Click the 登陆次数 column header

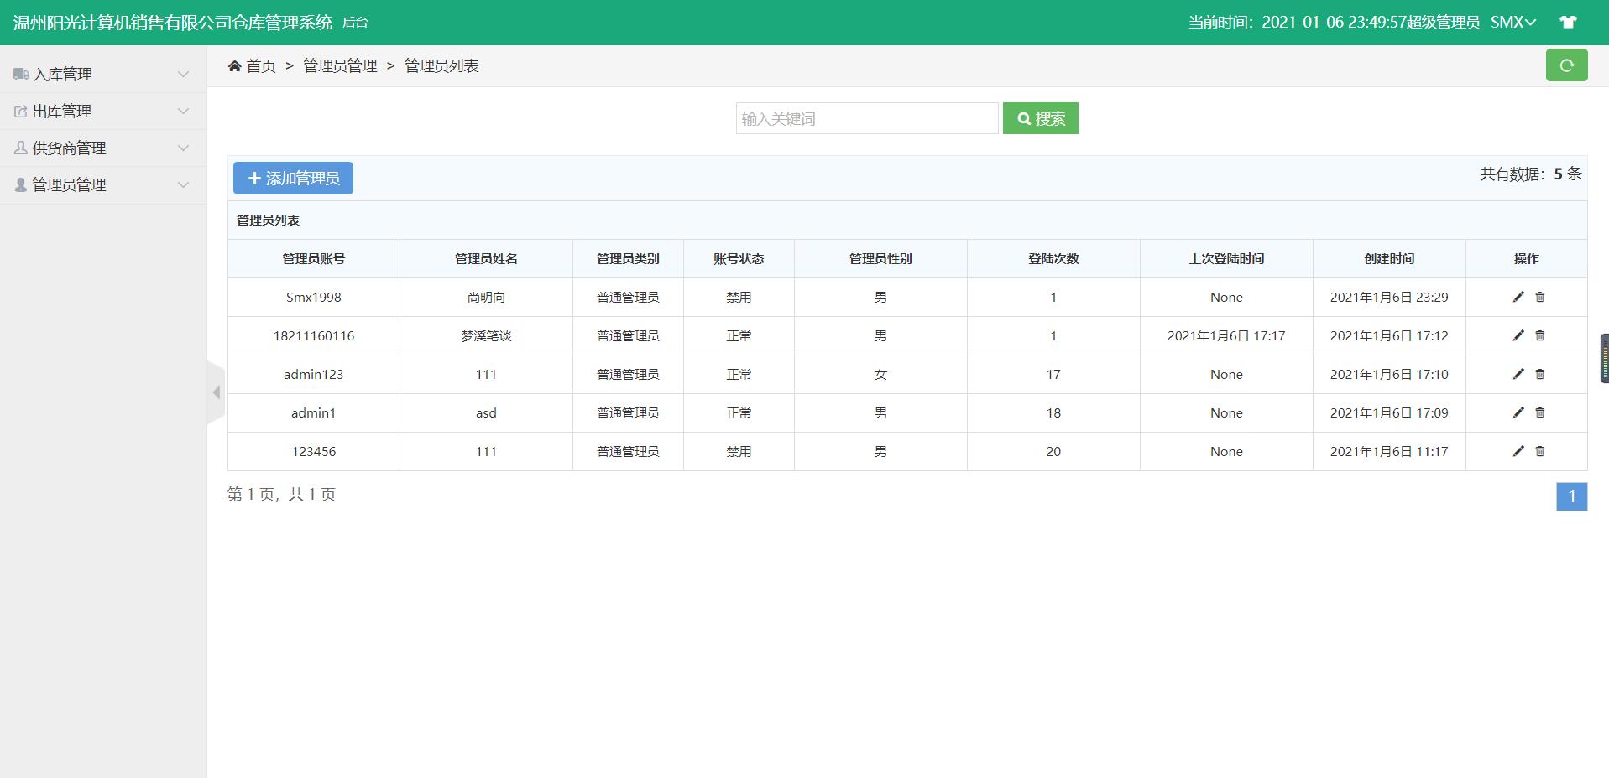(1053, 258)
